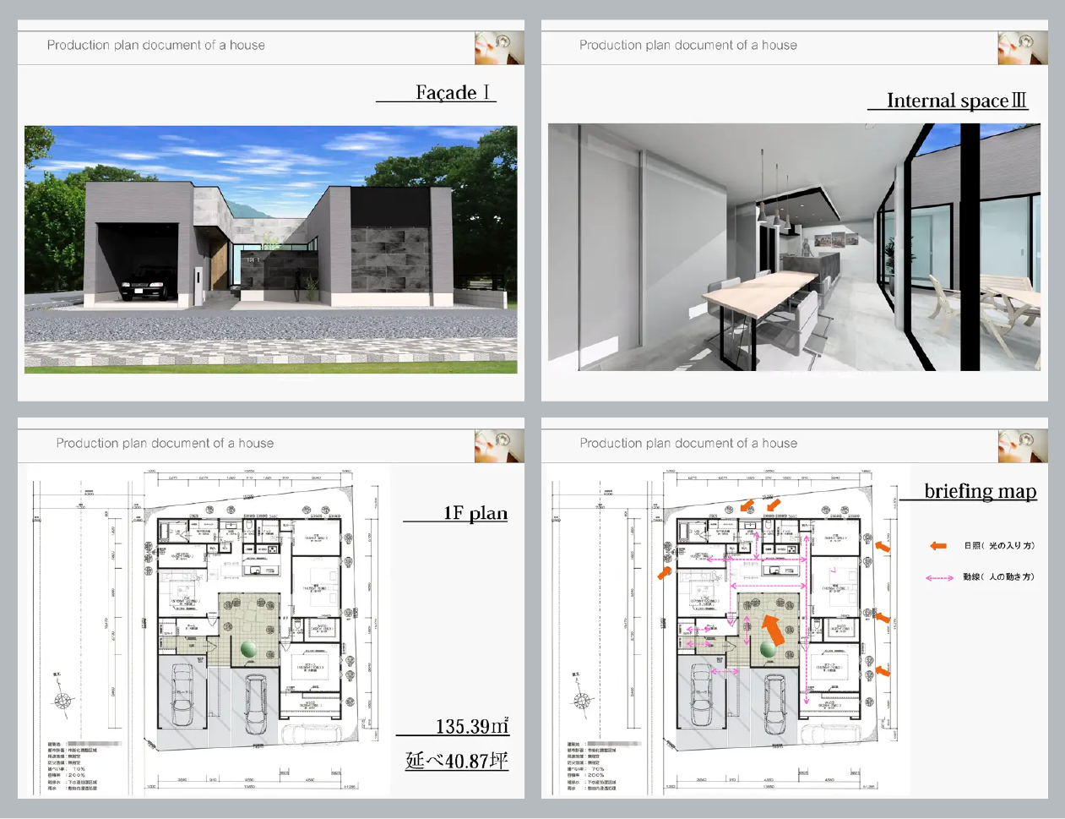The image size is (1065, 819).
Task: Click the "Internal space III" title
Action: click(955, 101)
